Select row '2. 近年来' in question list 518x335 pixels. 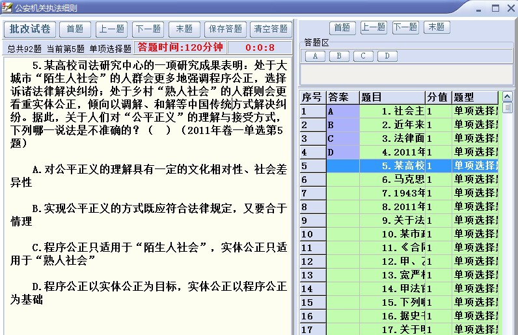399,125
